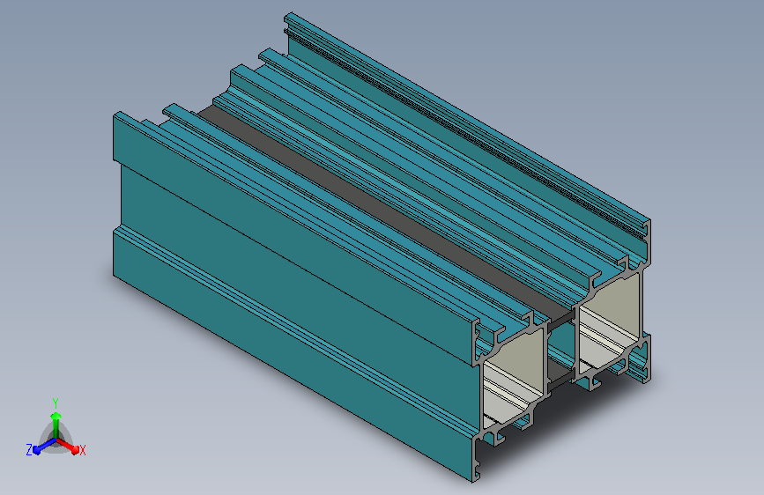
Task: Select the green Y letter above the triad
Action: coord(56,403)
